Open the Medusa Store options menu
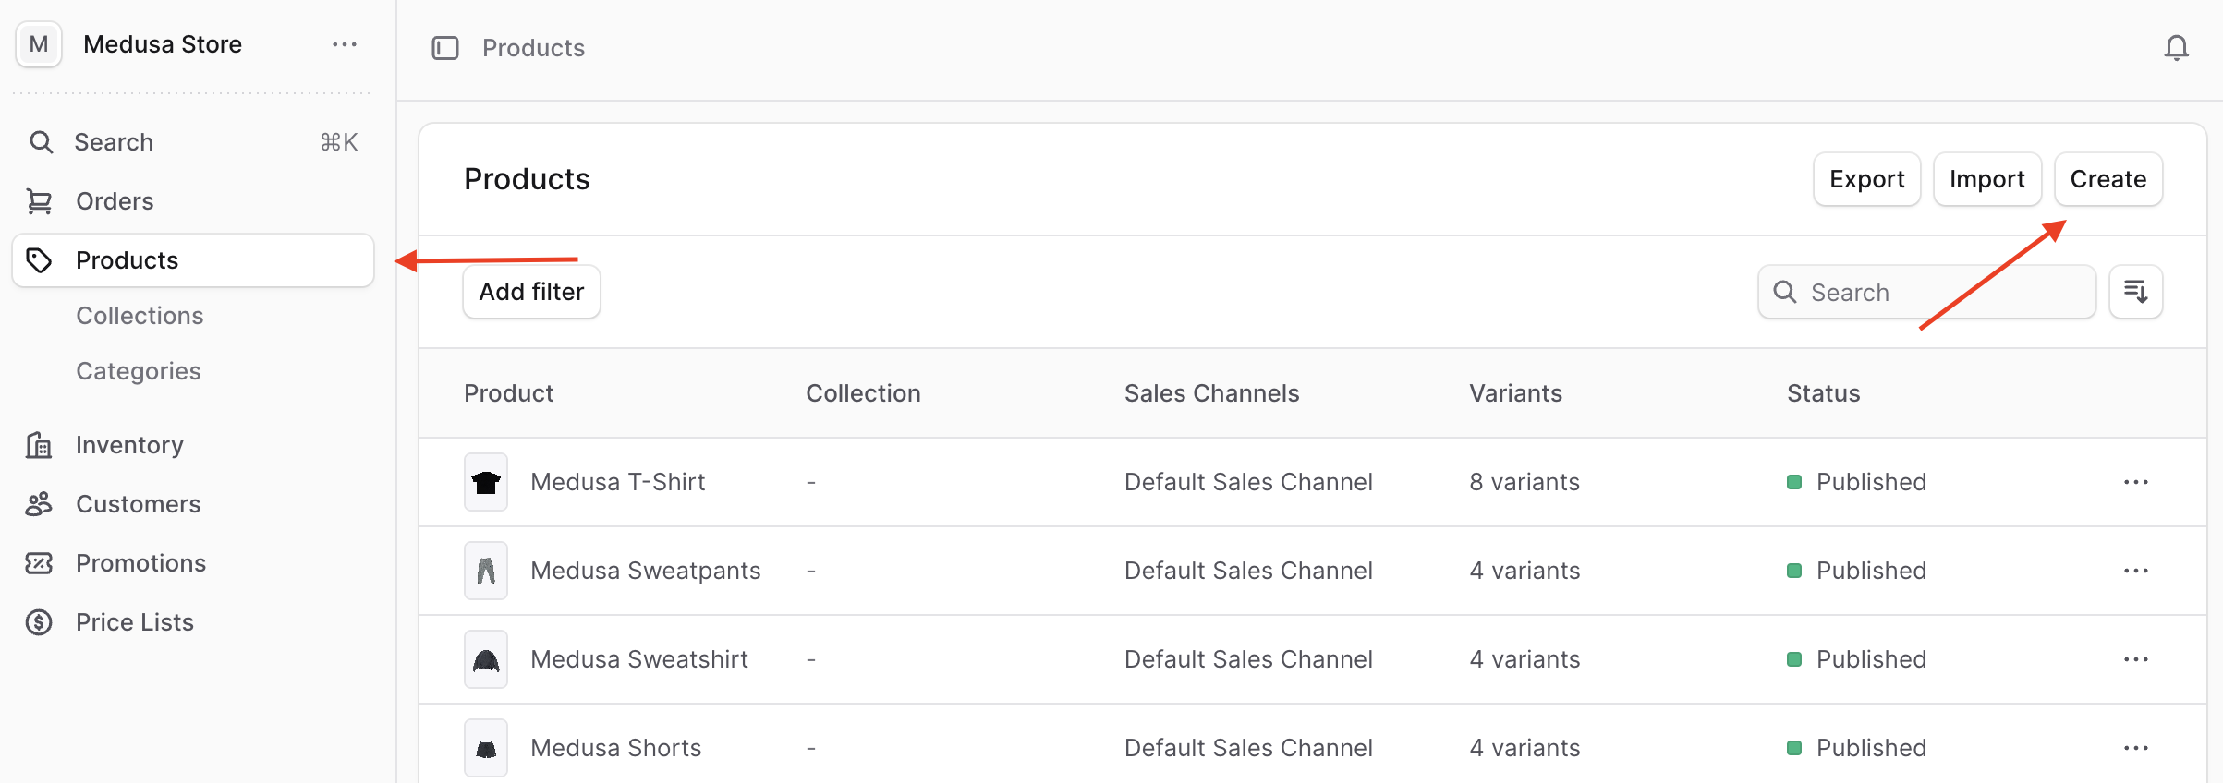Screen dimensions: 2223x783 coord(345,44)
